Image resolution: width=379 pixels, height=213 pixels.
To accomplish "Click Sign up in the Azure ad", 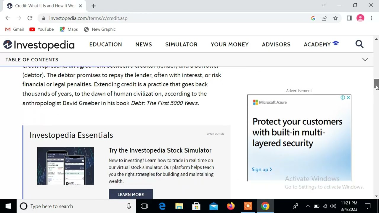I will click(x=262, y=170).
